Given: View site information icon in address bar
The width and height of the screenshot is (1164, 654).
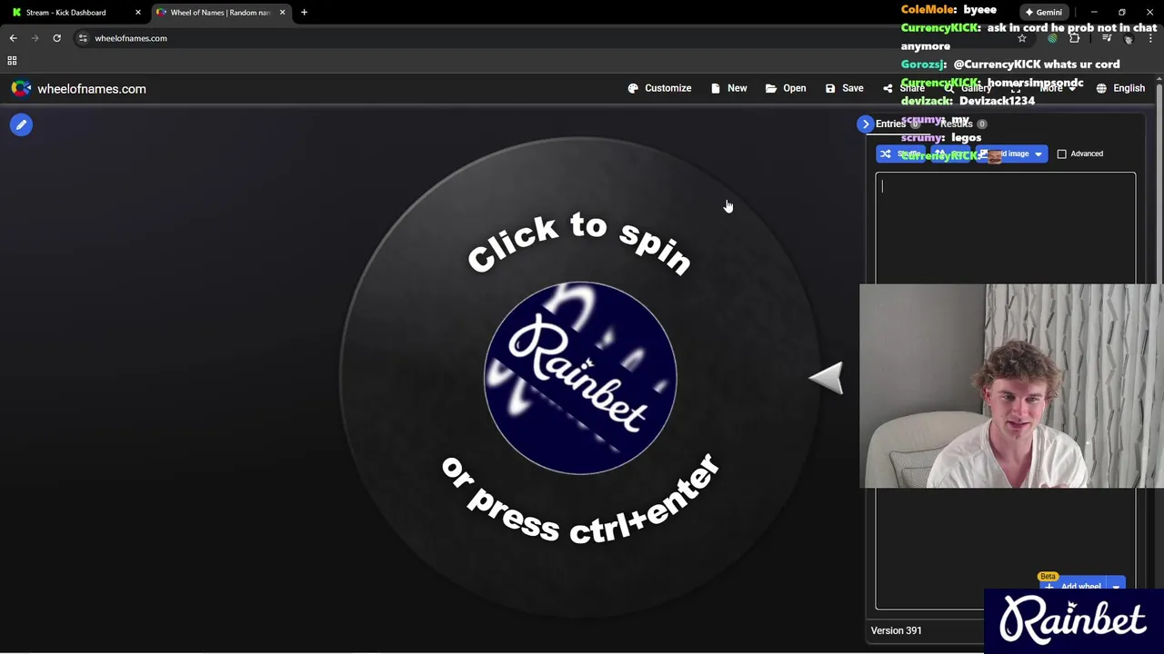Looking at the screenshot, I should (83, 38).
